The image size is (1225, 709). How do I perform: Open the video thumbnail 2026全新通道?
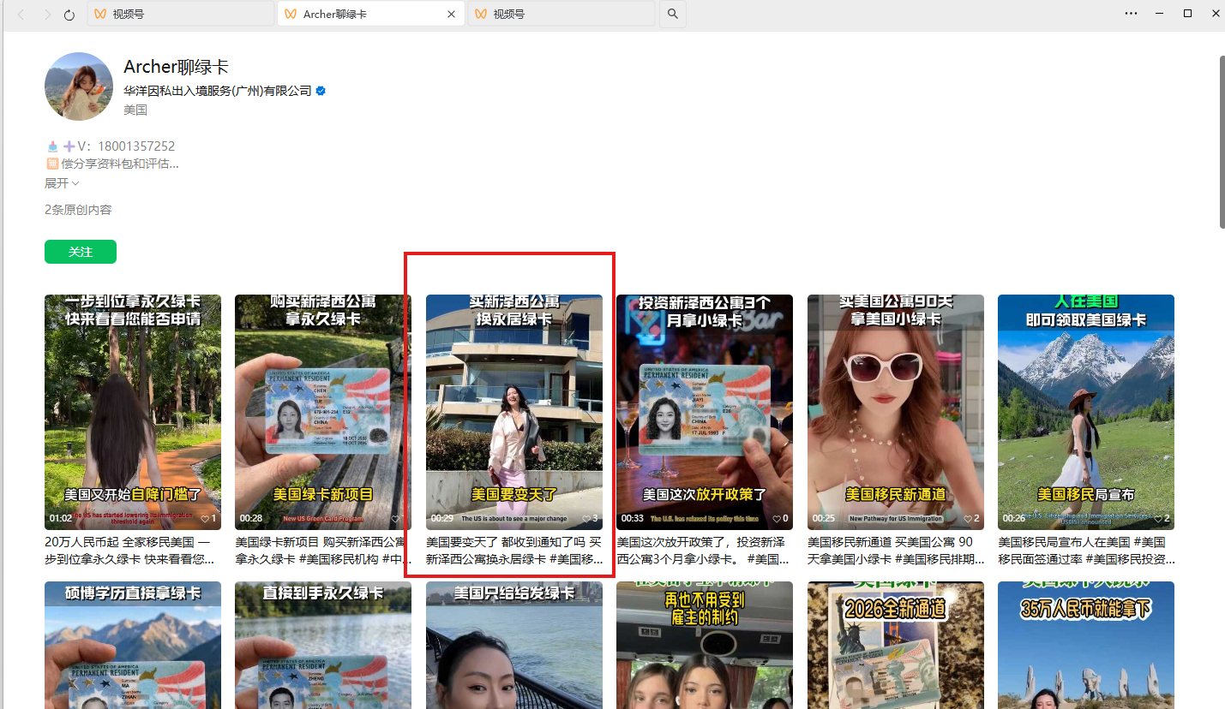tap(896, 645)
